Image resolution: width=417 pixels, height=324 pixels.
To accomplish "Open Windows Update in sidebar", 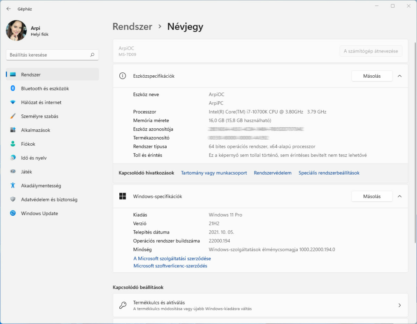I will [40, 213].
